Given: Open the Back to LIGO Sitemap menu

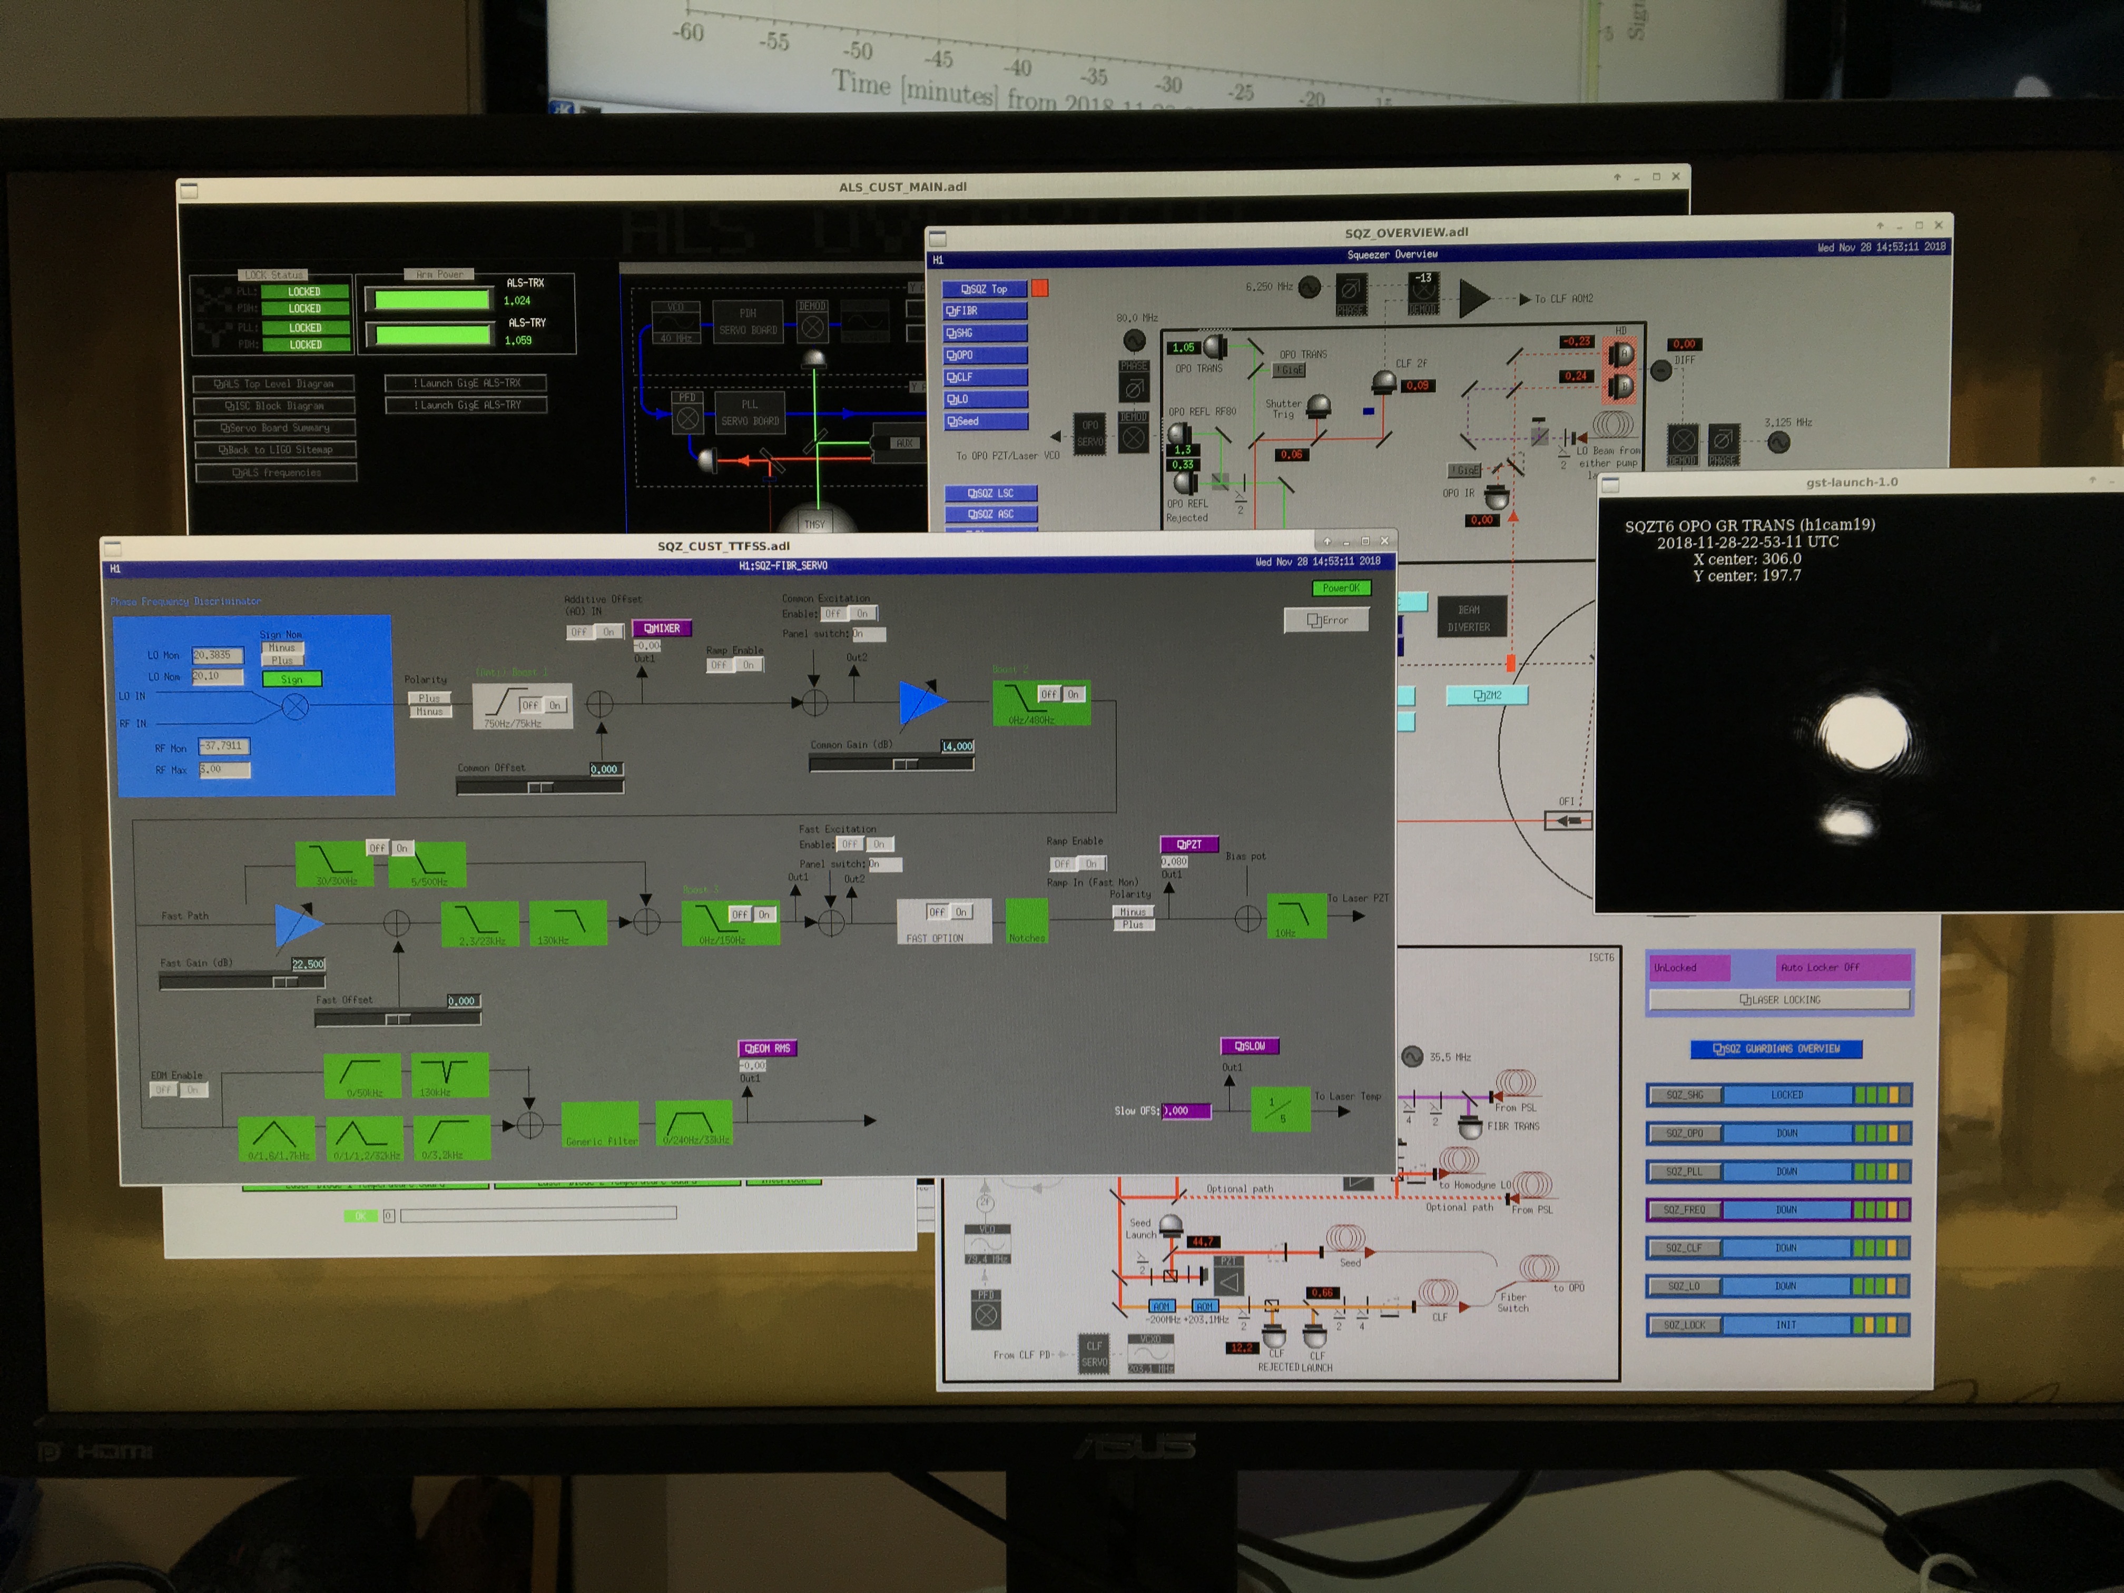Looking at the screenshot, I should [x=274, y=449].
